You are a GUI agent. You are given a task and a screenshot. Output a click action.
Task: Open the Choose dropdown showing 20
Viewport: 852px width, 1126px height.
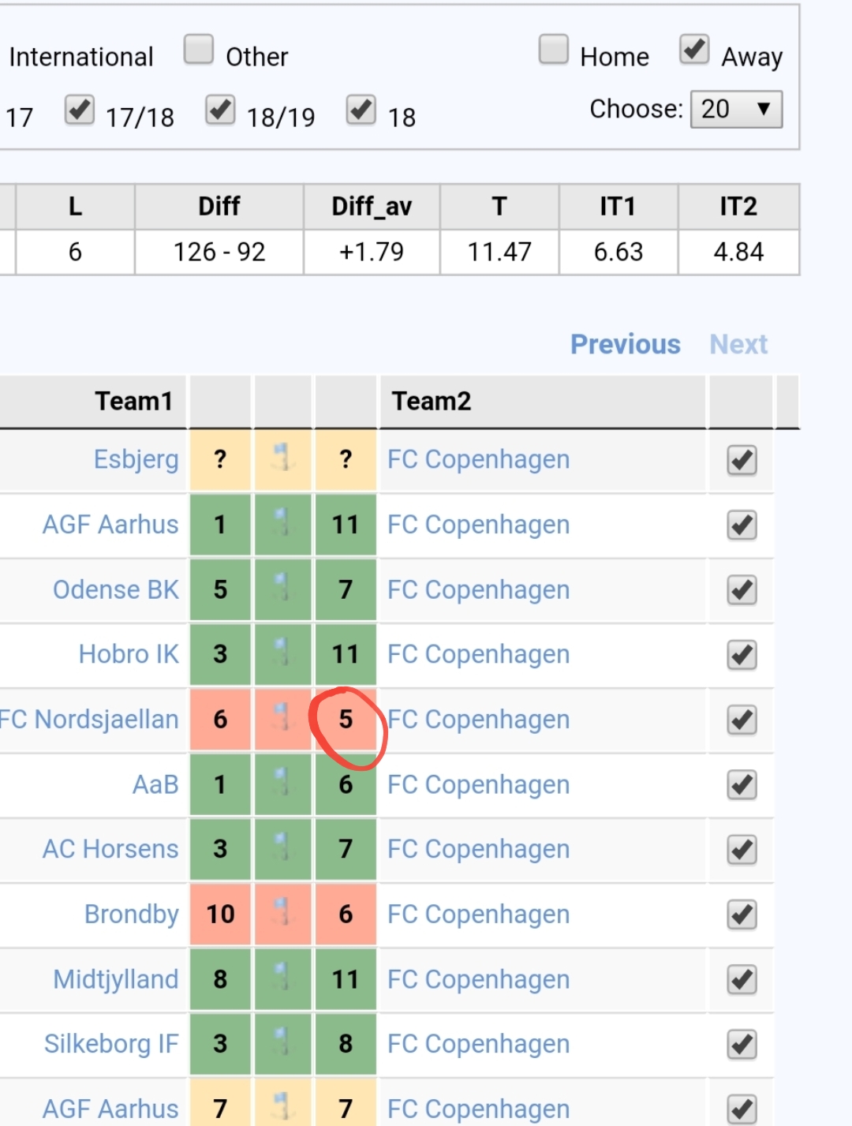tap(736, 109)
